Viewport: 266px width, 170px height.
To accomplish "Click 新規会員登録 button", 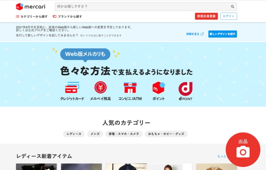I will 206,16.
